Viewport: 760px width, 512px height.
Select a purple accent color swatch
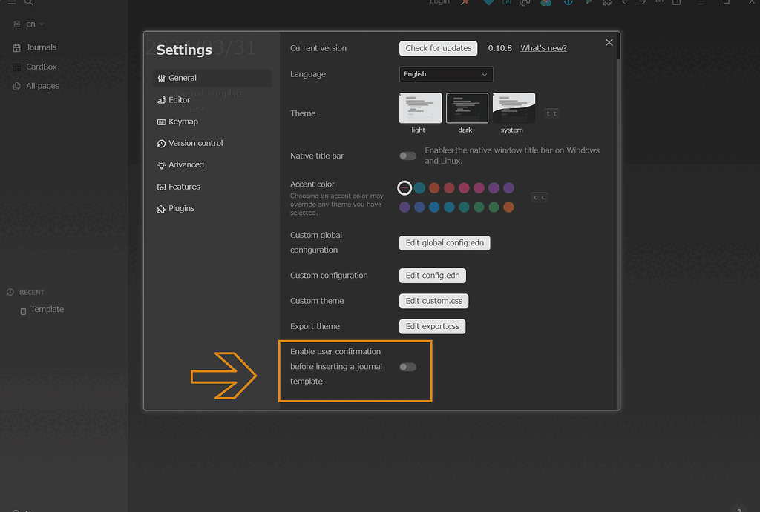(x=494, y=187)
